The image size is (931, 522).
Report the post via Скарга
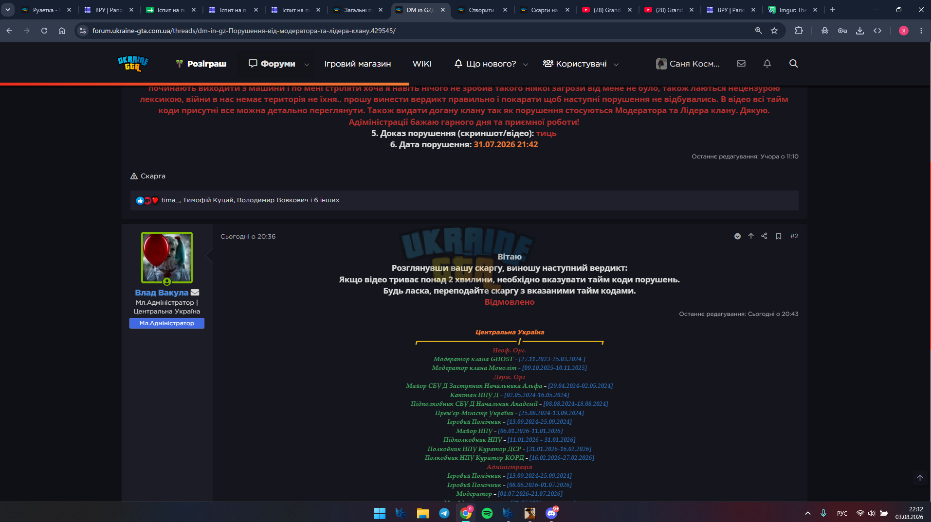coord(148,176)
